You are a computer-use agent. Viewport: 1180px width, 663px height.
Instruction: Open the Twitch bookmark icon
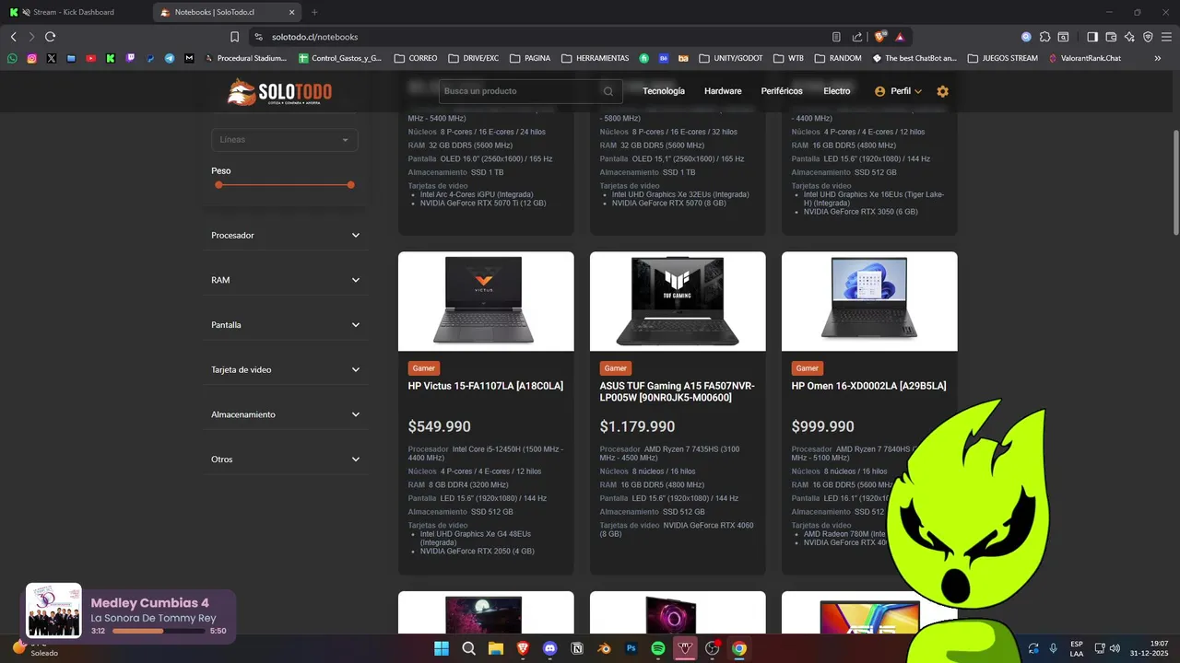130,58
